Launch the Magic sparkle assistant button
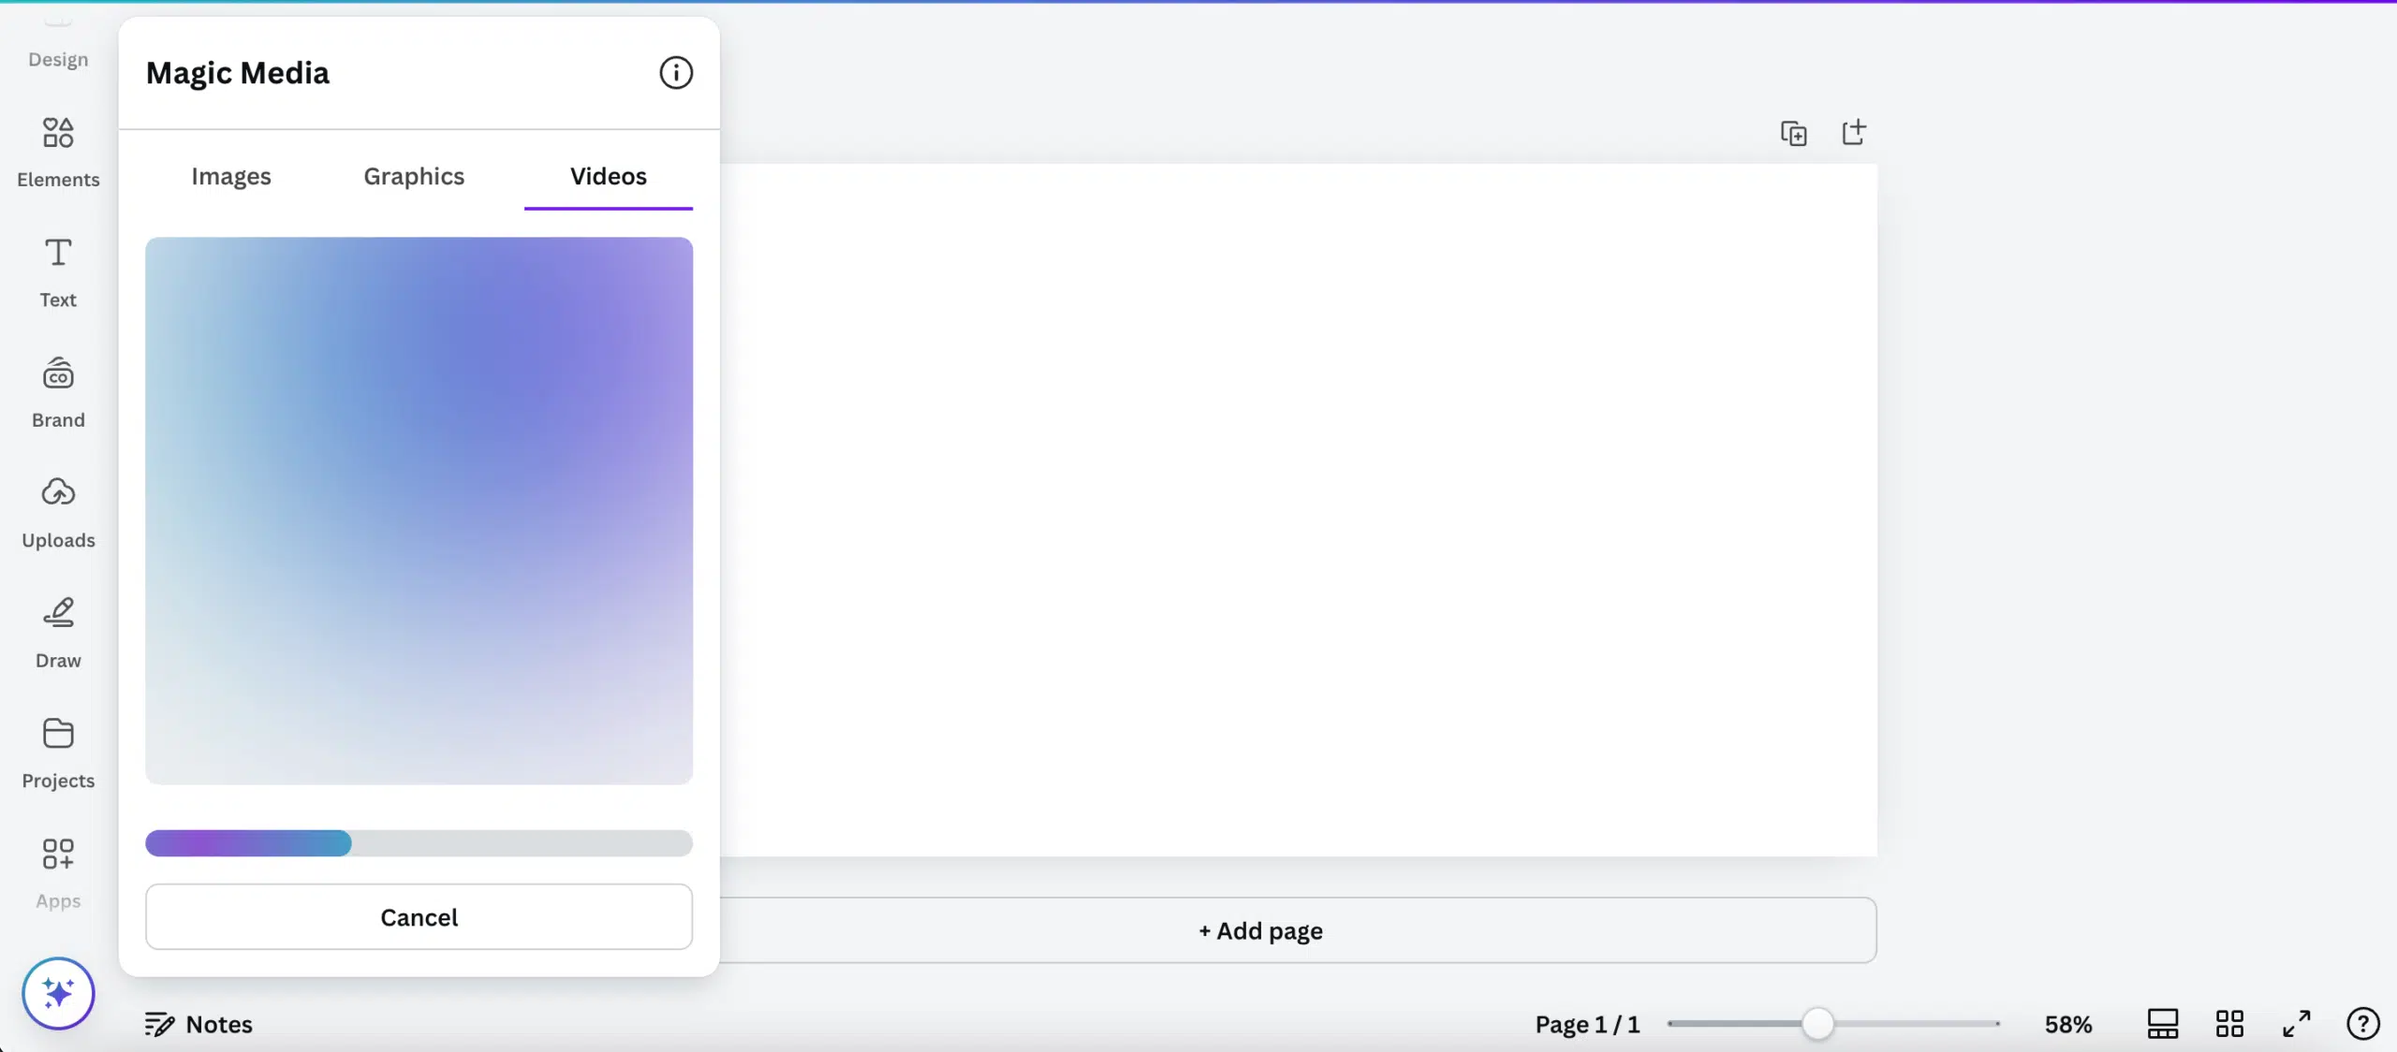The width and height of the screenshot is (2397, 1052). [x=58, y=993]
